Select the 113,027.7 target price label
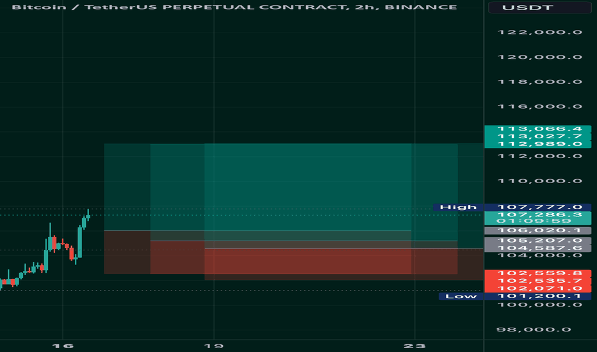 click(537, 136)
